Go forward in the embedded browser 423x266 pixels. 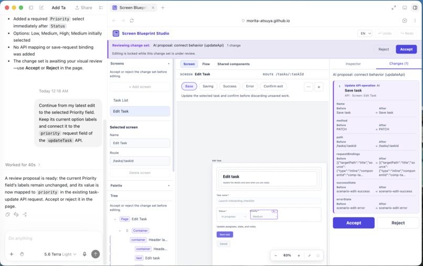[x=123, y=21]
